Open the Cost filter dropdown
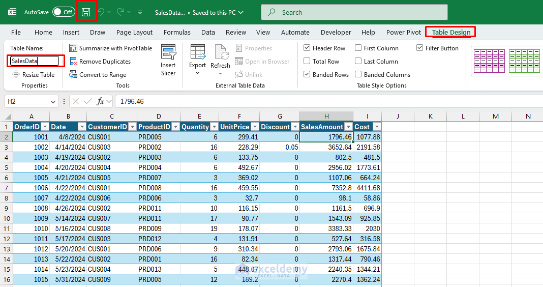 click(x=377, y=127)
